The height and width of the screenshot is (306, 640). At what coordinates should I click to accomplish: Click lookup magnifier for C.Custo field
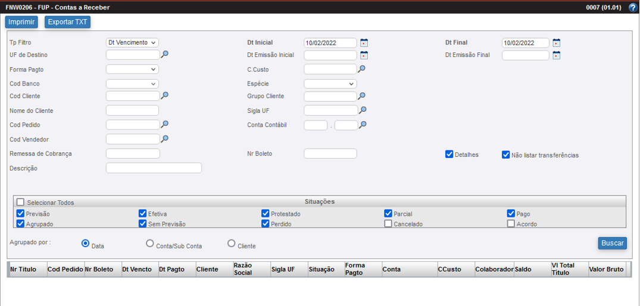pos(361,69)
